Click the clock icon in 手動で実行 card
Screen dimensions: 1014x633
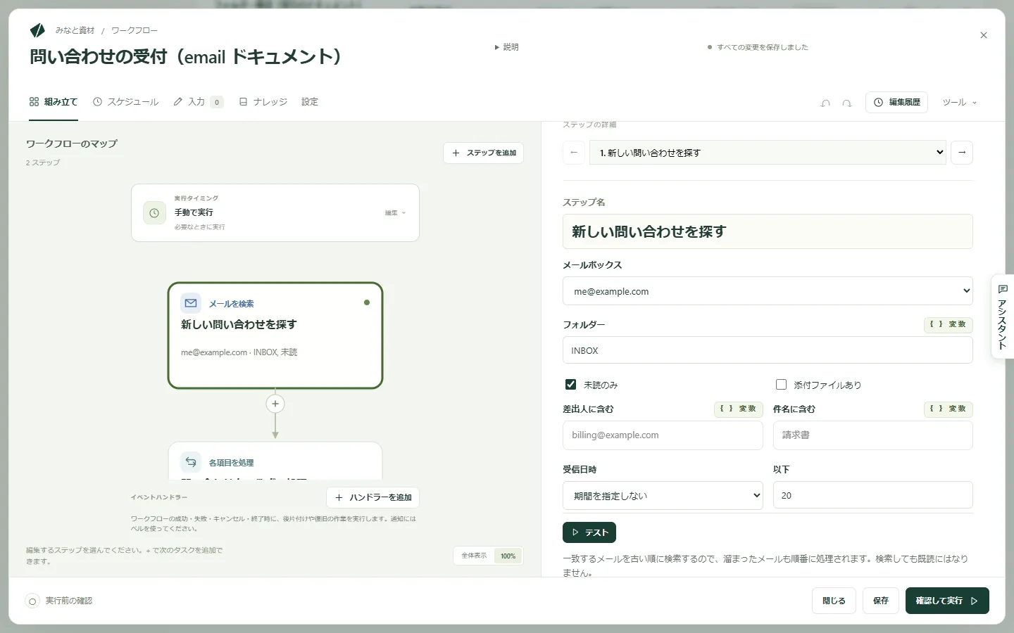(154, 213)
